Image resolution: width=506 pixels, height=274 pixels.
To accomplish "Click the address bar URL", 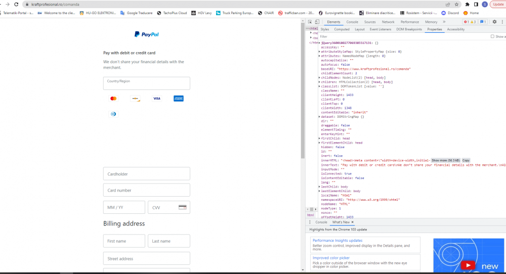I will click(55, 5).
